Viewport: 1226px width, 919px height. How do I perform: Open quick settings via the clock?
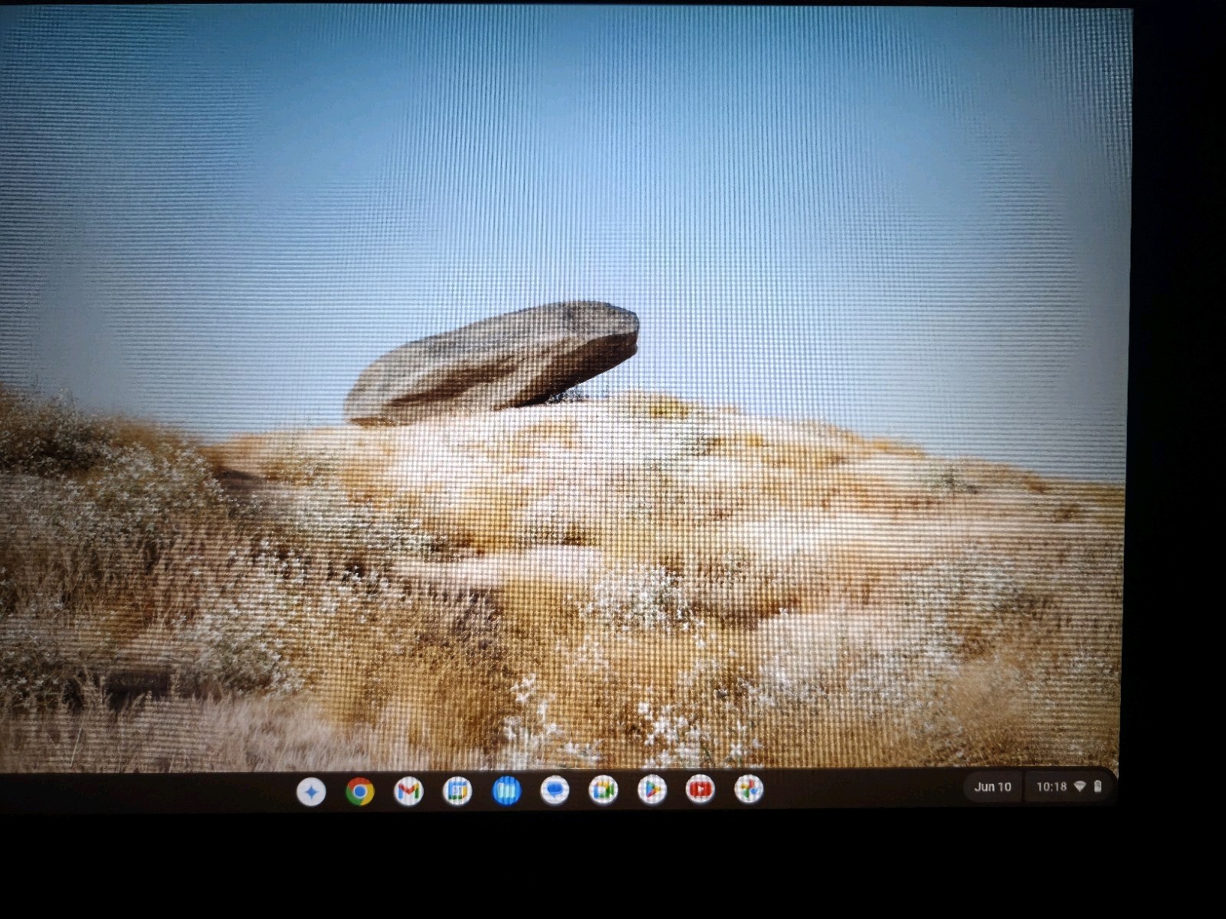point(1052,787)
